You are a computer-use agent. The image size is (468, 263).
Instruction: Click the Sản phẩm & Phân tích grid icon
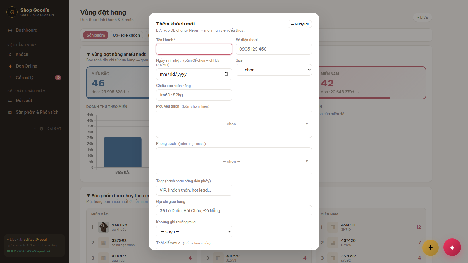coord(10,112)
